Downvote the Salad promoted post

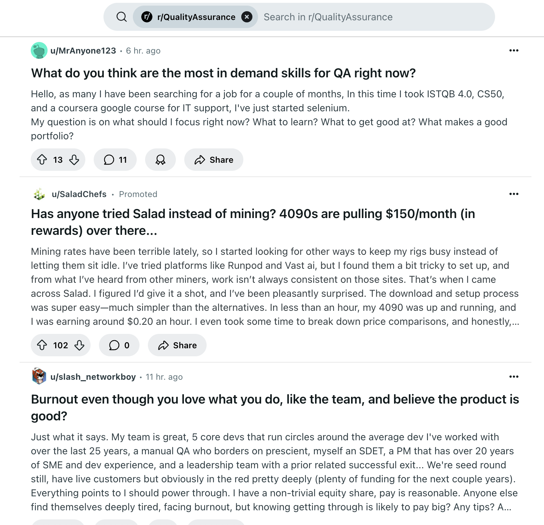point(79,345)
